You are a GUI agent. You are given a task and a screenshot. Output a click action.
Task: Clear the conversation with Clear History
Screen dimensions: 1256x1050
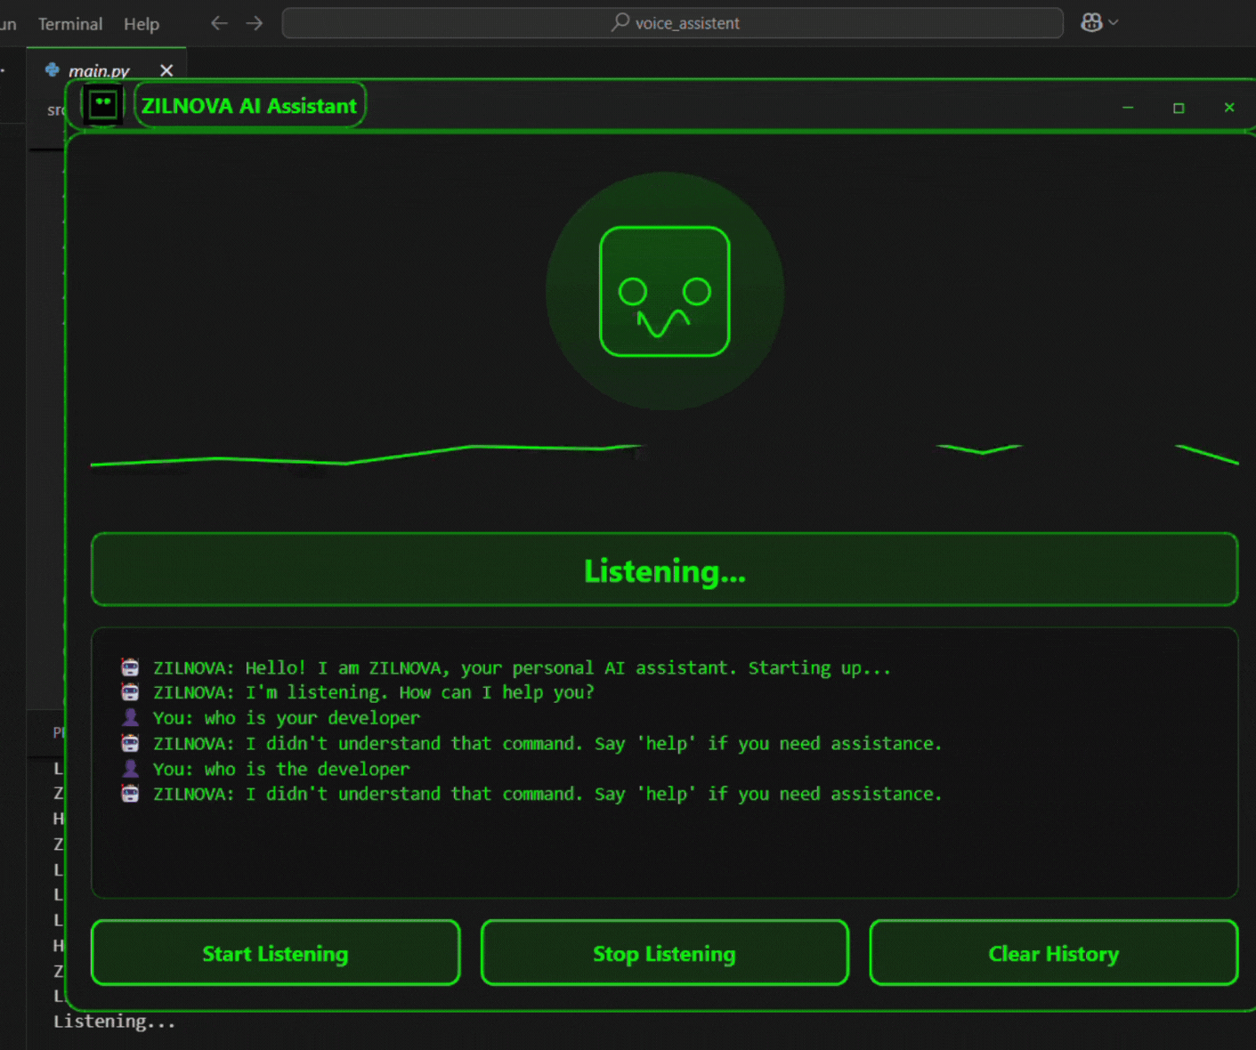(1054, 953)
